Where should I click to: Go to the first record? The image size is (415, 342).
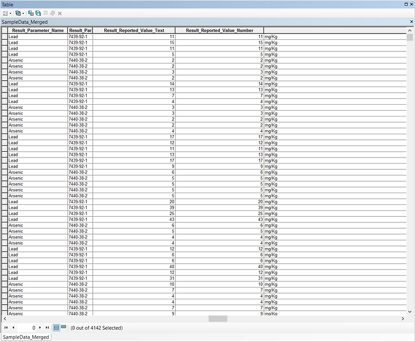[x=6, y=327]
